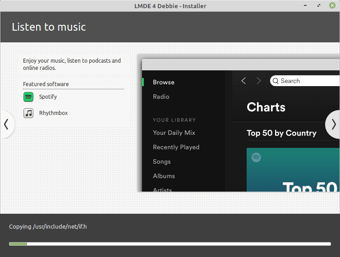
Task: Select Browse in the Spotify sidebar
Action: [164, 82]
